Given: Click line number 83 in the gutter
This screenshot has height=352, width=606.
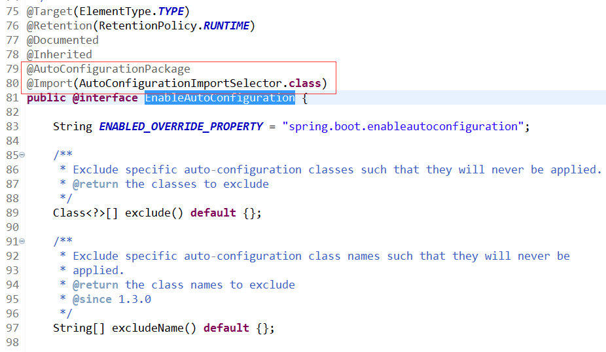Looking at the screenshot, I should tap(12, 127).
